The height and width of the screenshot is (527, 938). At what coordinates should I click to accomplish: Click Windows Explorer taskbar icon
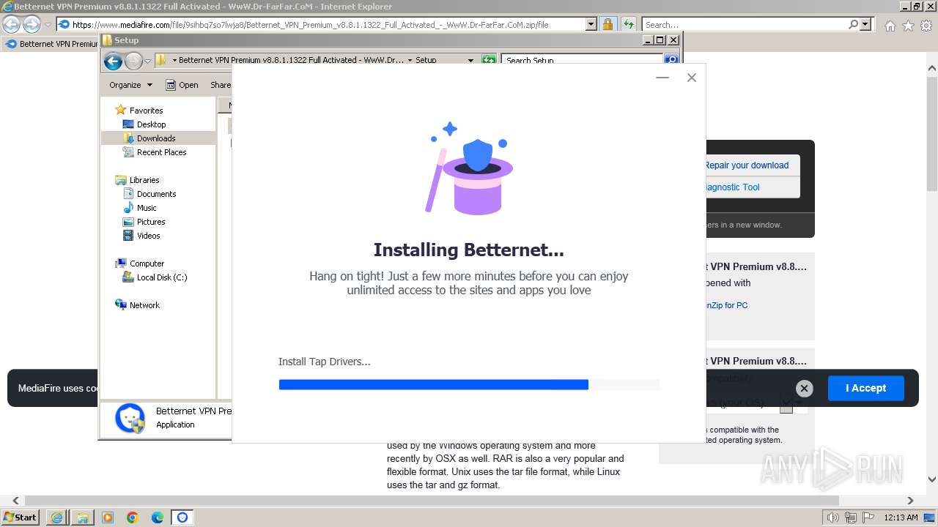point(82,517)
